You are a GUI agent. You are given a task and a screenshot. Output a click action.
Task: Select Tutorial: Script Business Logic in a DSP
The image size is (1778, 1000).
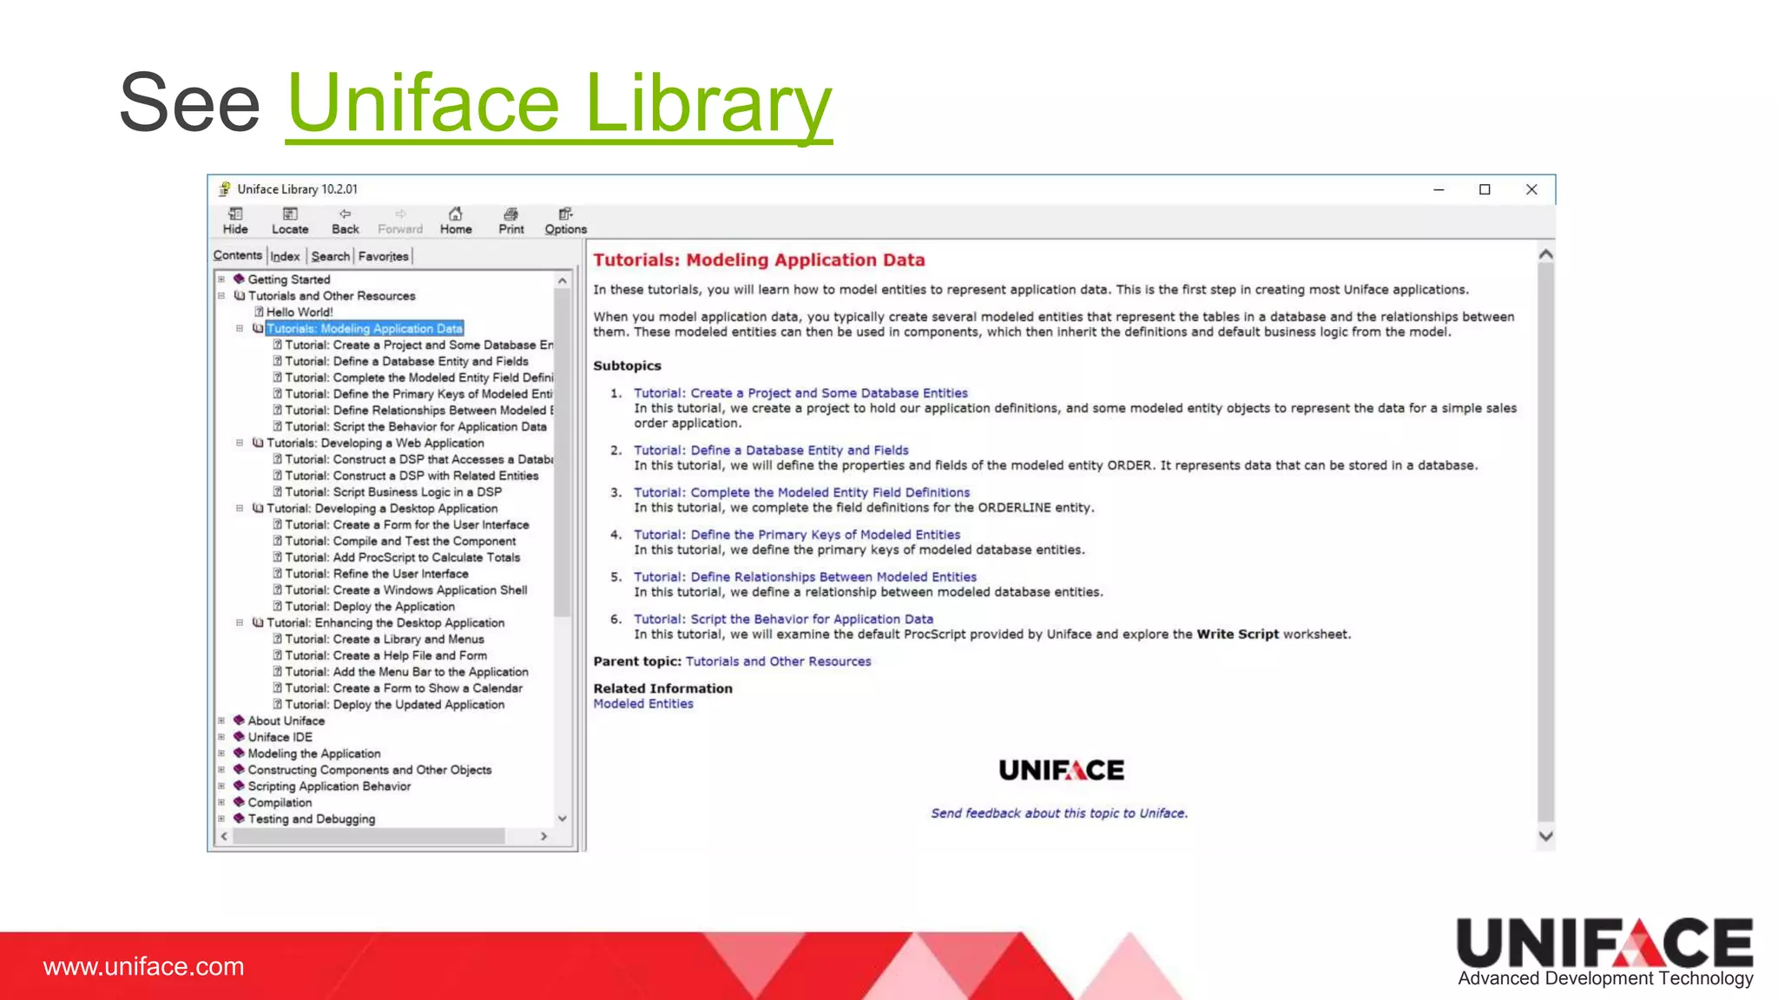coord(393,492)
